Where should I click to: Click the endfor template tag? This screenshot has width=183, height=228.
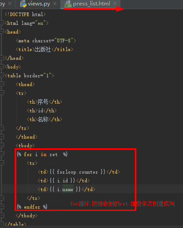point(32,207)
